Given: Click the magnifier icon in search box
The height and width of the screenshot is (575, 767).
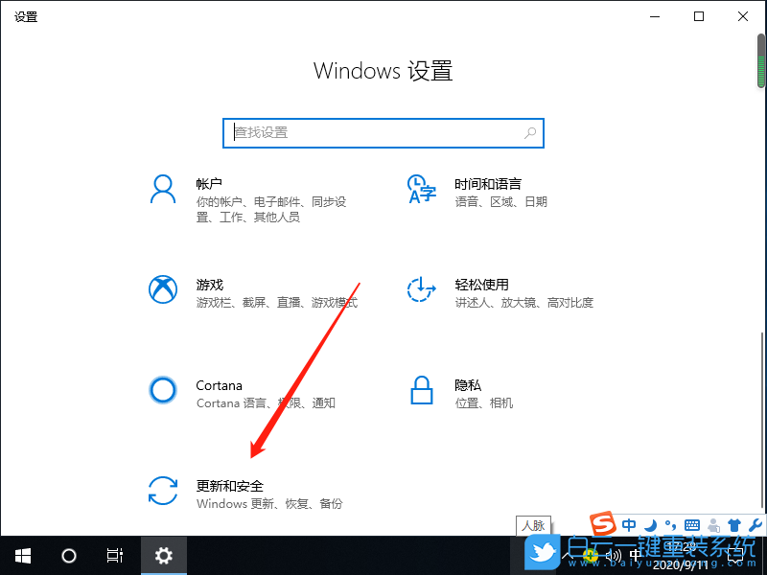Looking at the screenshot, I should [x=529, y=133].
